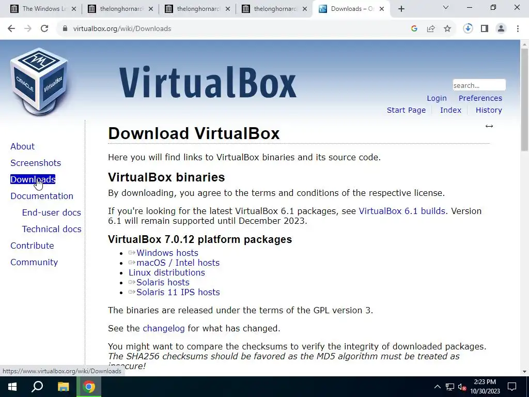Image resolution: width=529 pixels, height=397 pixels.
Task: Open the Windows Start button
Action: (12, 387)
